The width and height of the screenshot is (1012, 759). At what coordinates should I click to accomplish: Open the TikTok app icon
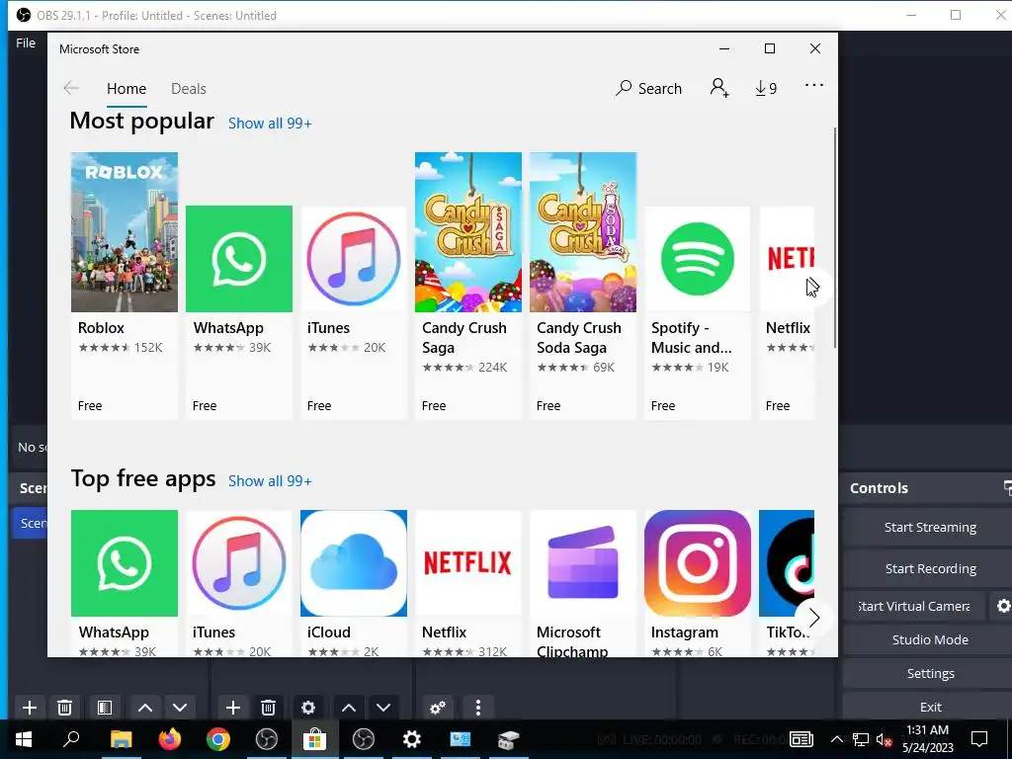(x=787, y=562)
